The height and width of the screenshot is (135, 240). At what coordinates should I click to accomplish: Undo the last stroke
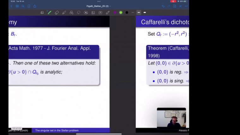tap(163, 6)
